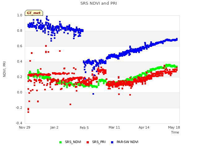Click the Mar 11 x-axis tick label
Viewport: 198px width, 148px height.
pyautogui.click(x=114, y=127)
